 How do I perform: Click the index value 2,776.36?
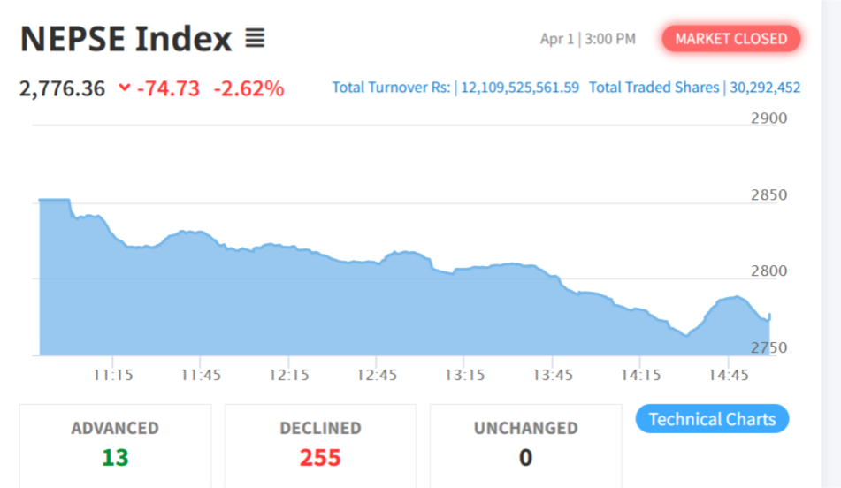(62, 88)
